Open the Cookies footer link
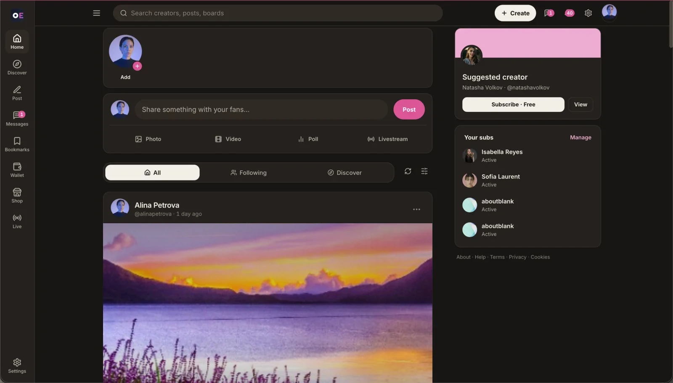The image size is (673, 383). [540, 257]
